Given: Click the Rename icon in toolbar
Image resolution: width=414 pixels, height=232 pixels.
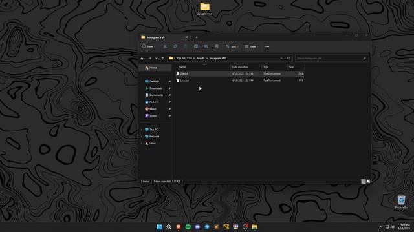Looking at the screenshot, I should coord(196,46).
